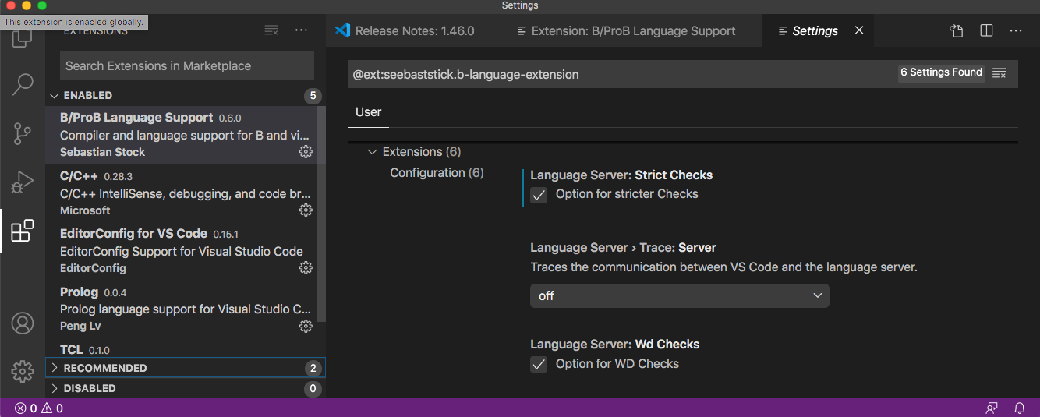
Task: Open the Source Control view
Action: (x=23, y=133)
